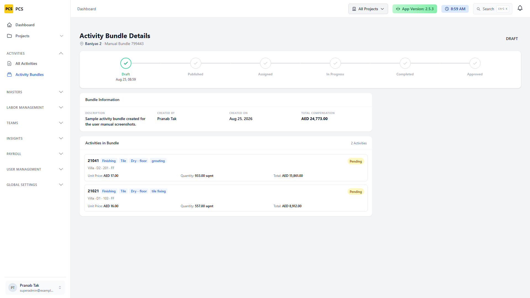Click the search magnifier icon
Viewport: 530px width, 298px height.
pyautogui.click(x=478, y=9)
